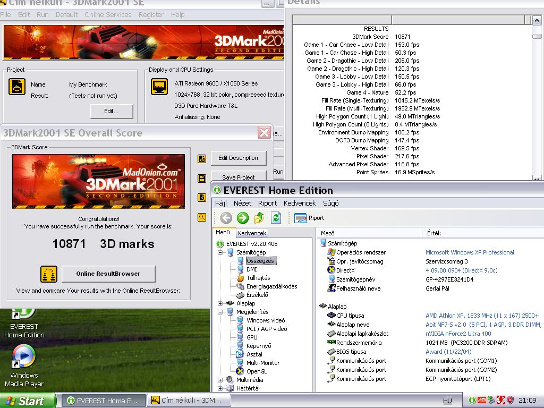The height and width of the screenshot is (408, 544).
Task: Open 3DMark Register menu
Action: click(151, 14)
